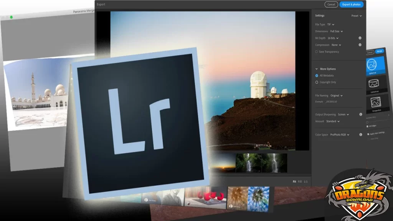
Task: Click the info icon beside Output Sharpening
Action: [x=360, y=114]
